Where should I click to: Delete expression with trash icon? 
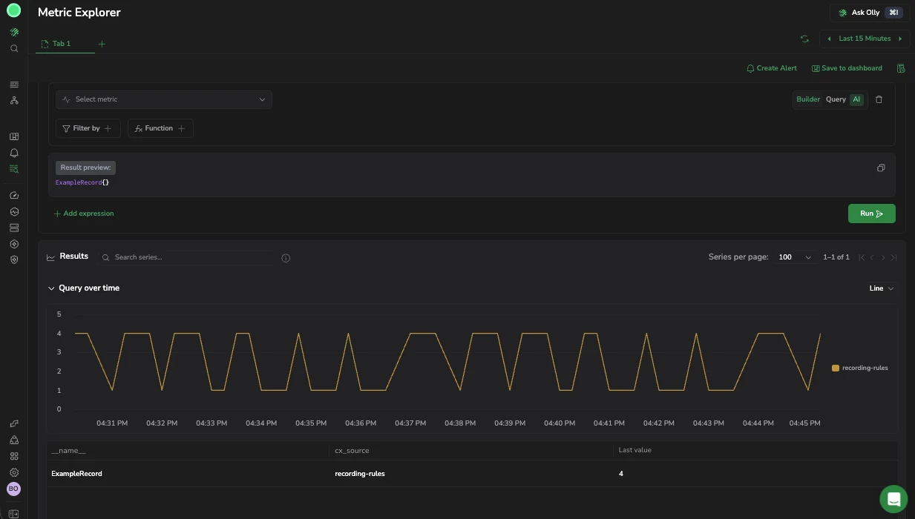coord(879,99)
